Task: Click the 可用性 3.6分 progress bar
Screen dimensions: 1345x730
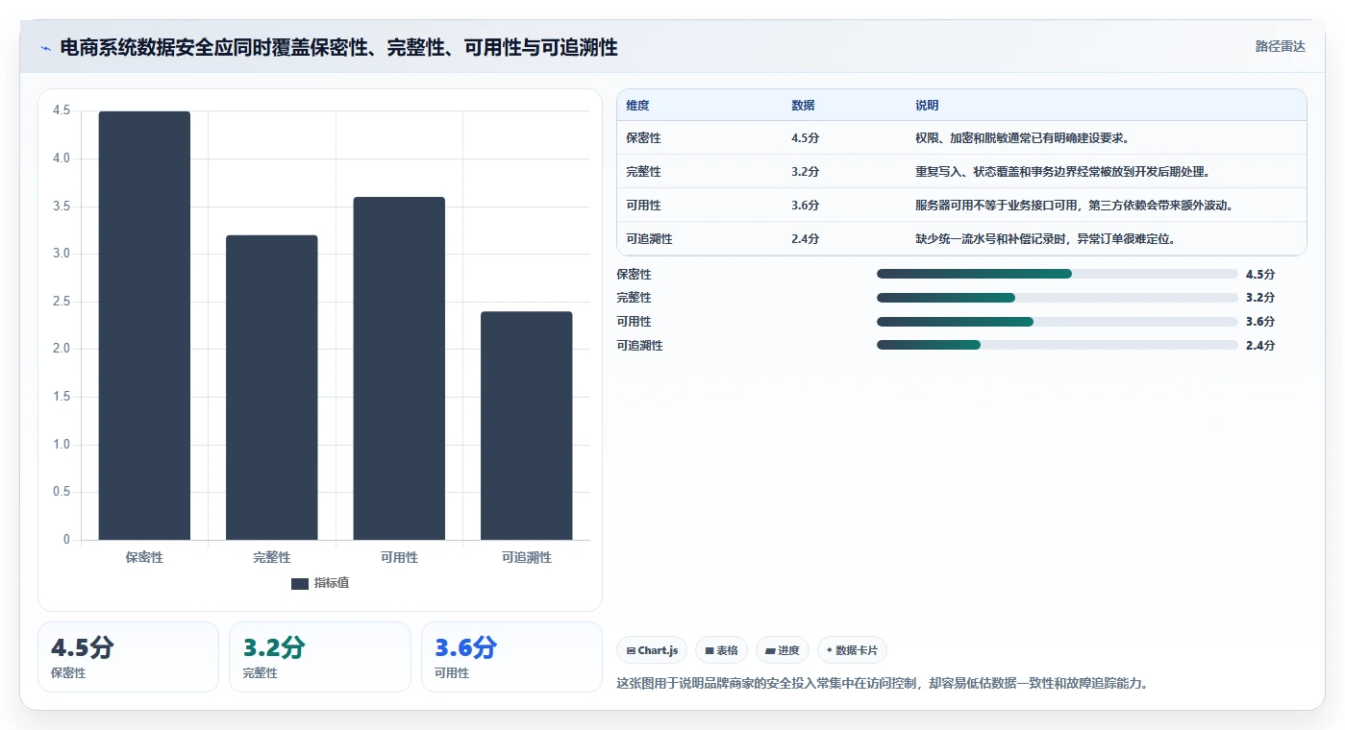Action: [x=1058, y=322]
